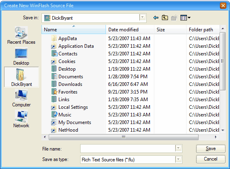Select the 'Links' name text
Image resolution: width=230 pixels, height=169 pixels.
[x=64, y=100]
